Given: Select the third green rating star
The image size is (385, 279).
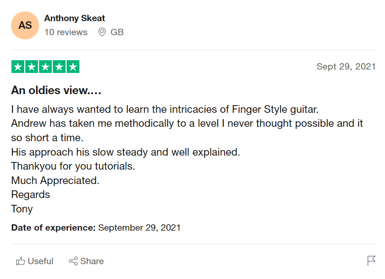Looking at the screenshot, I should [45, 67].
